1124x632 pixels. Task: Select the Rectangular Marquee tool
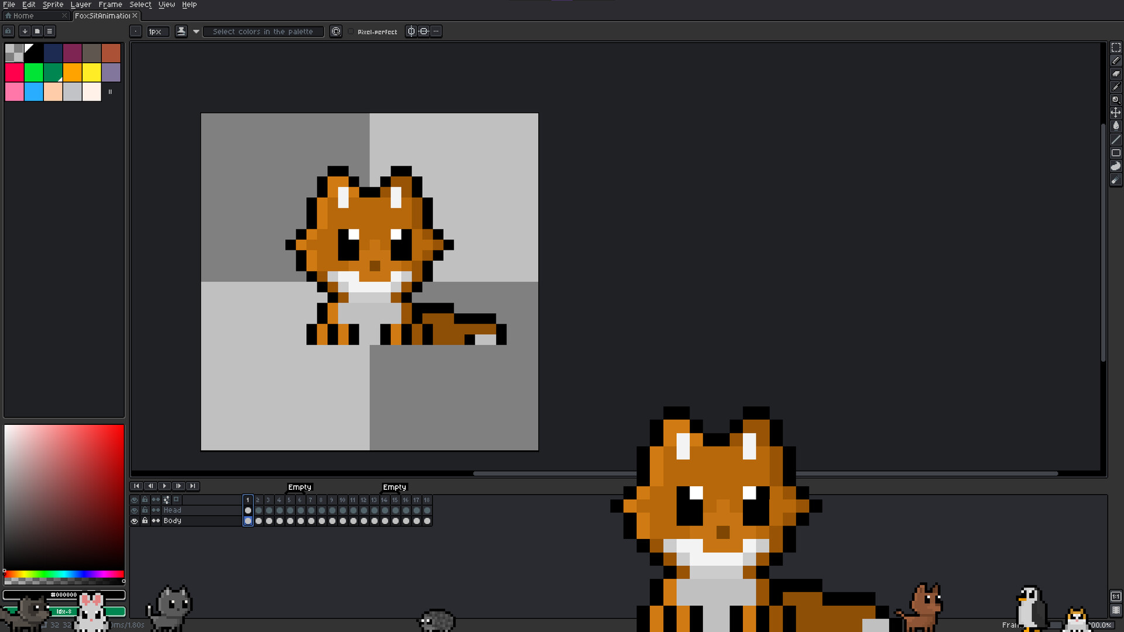1115,49
